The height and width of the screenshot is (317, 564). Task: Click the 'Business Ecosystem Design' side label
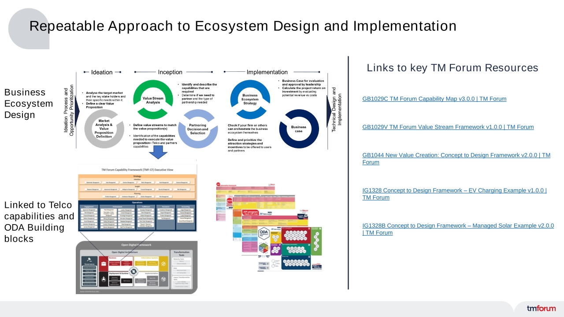point(29,103)
